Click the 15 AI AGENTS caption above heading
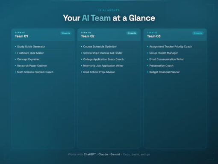This screenshot has height=164, width=218. (109, 10)
